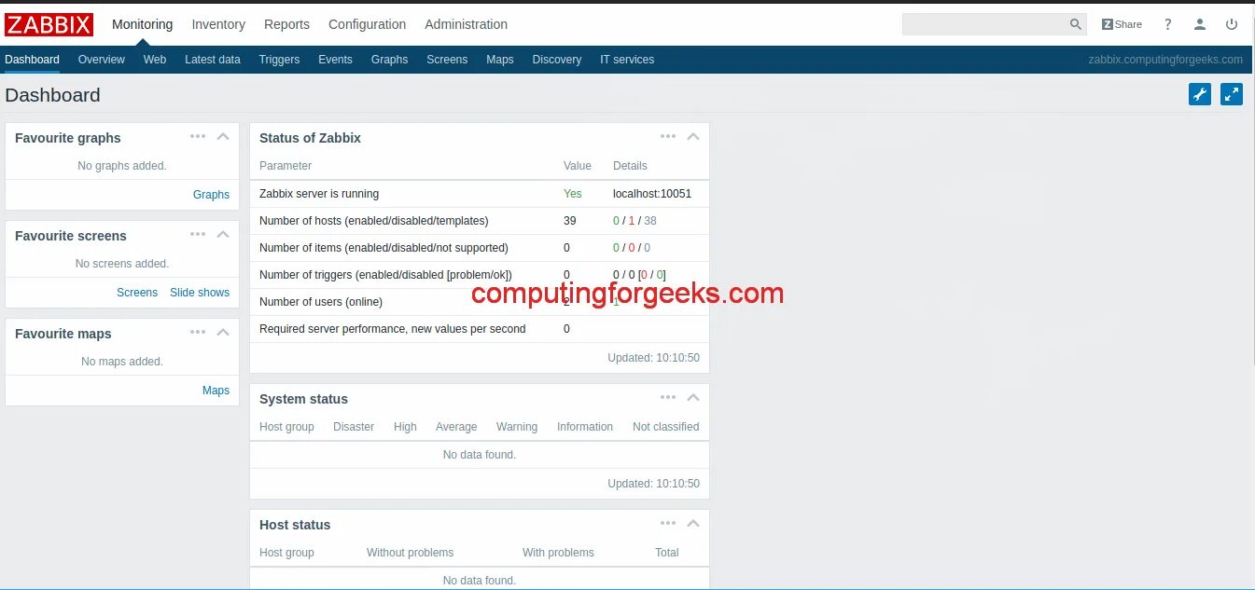
Task: Open Status of Zabbix three-dot menu
Action: (x=668, y=136)
